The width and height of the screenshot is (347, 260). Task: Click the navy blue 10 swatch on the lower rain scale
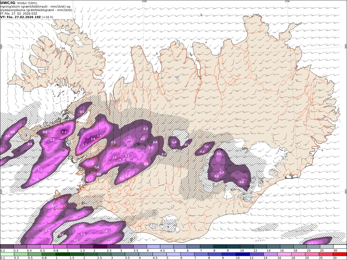tap(243, 254)
